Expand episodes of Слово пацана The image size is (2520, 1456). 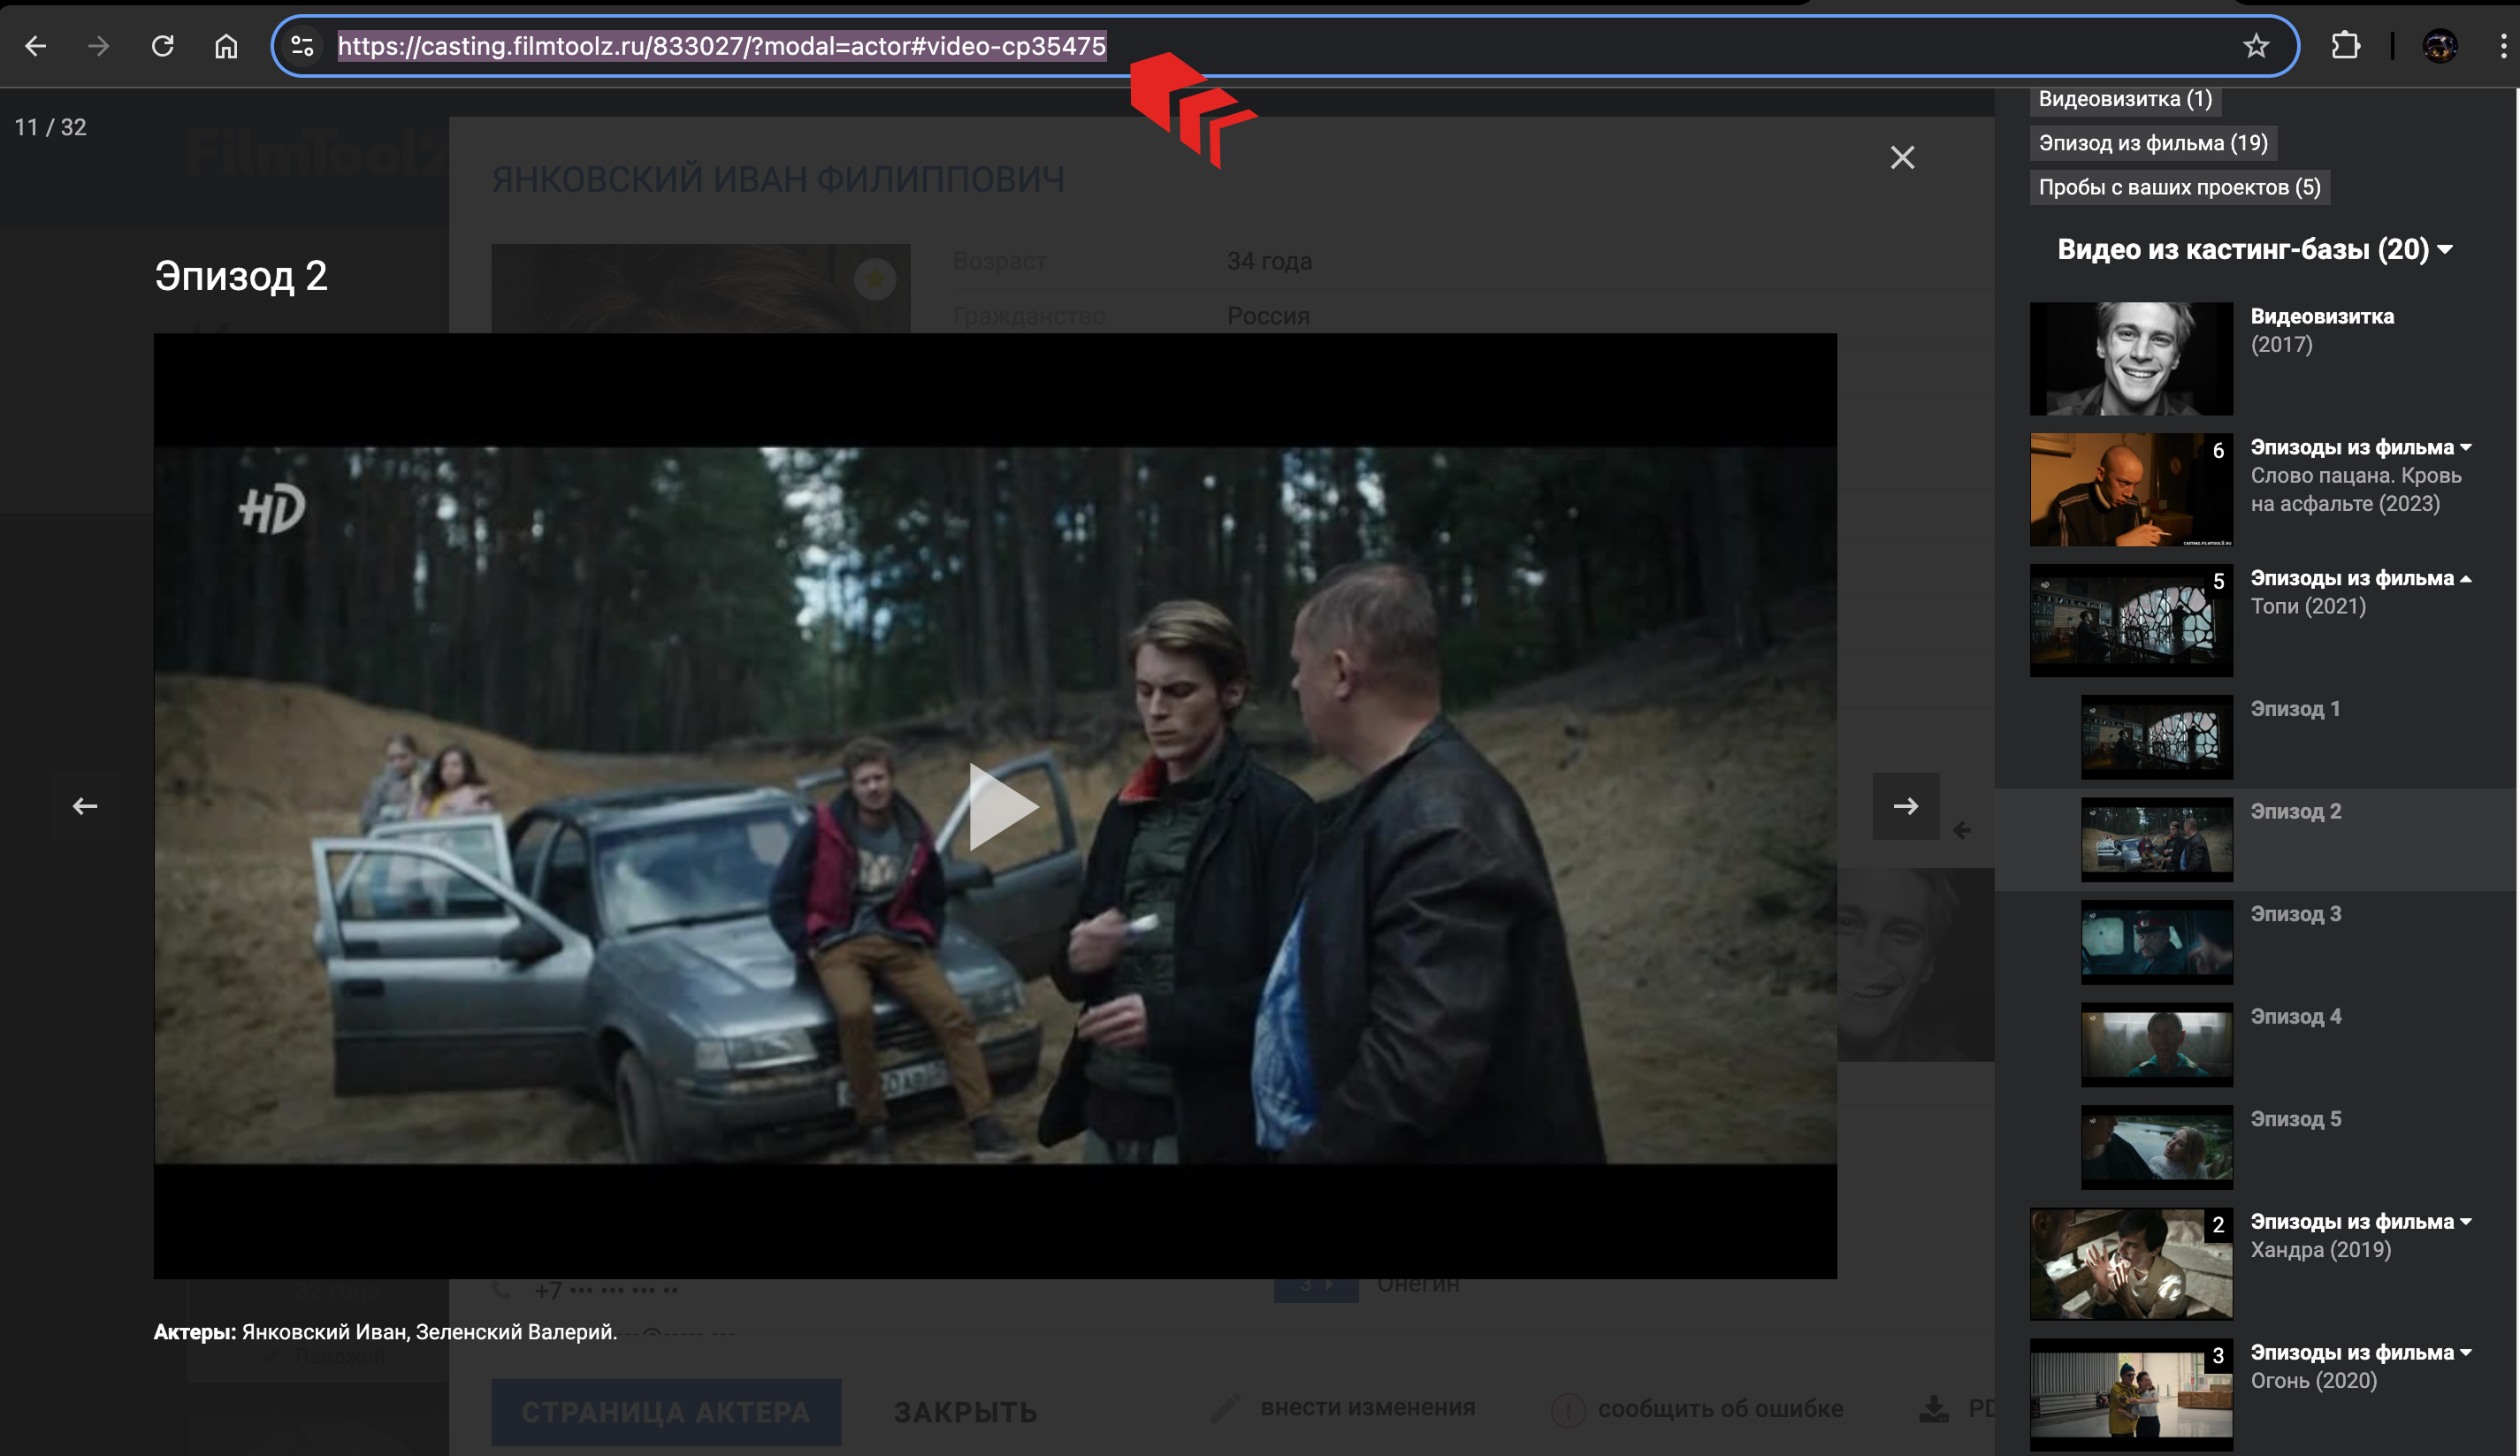click(2361, 447)
